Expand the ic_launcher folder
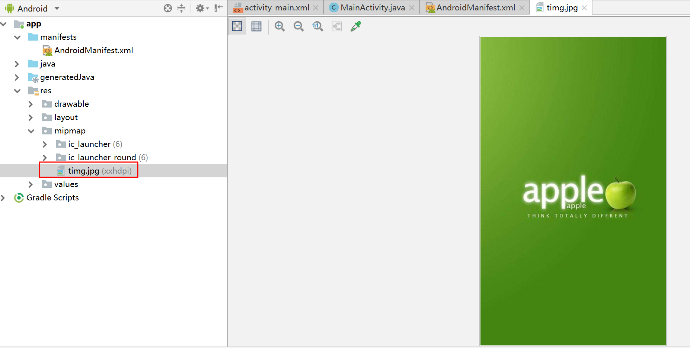This screenshot has width=690, height=348. click(45, 144)
